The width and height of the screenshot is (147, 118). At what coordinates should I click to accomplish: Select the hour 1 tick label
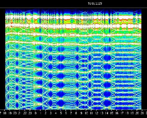[x=41, y=113]
